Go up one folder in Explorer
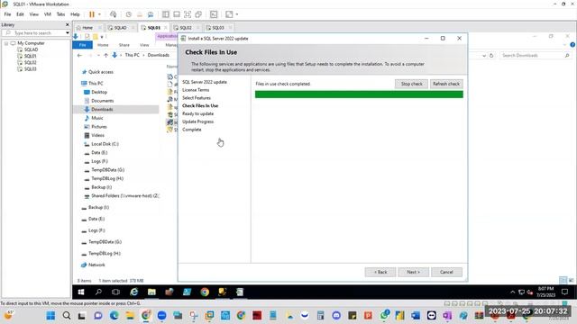The width and height of the screenshot is (577, 324). pyautogui.click(x=106, y=55)
